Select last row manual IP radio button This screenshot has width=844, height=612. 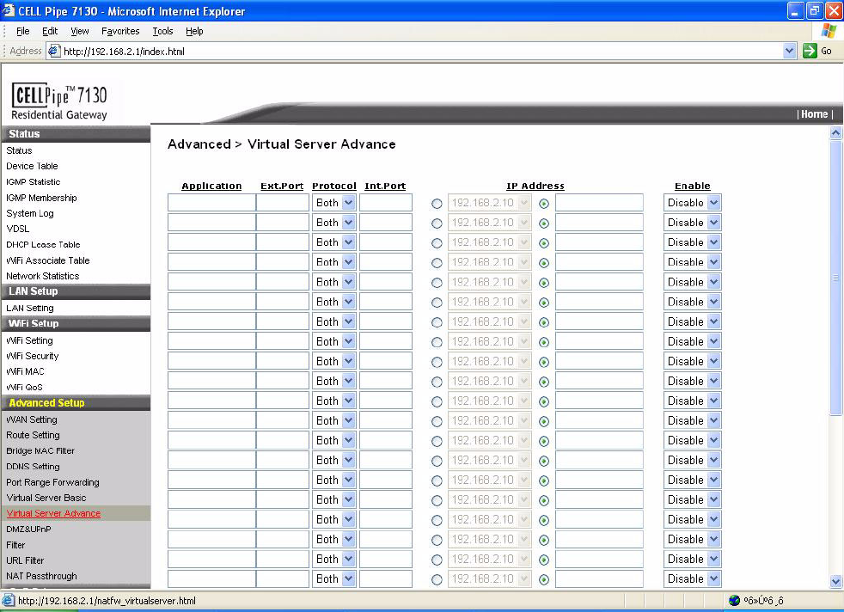coord(544,579)
